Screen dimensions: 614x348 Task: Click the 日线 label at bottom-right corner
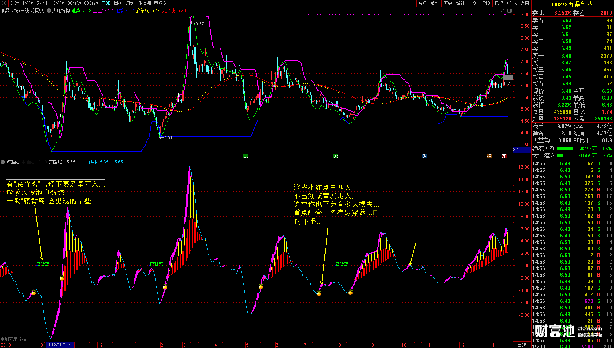521,345
